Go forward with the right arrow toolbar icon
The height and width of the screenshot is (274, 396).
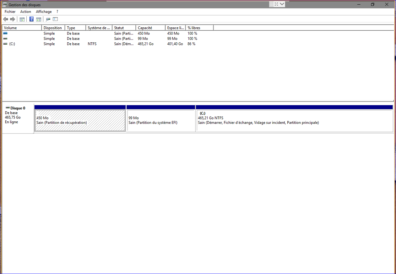click(x=13, y=19)
